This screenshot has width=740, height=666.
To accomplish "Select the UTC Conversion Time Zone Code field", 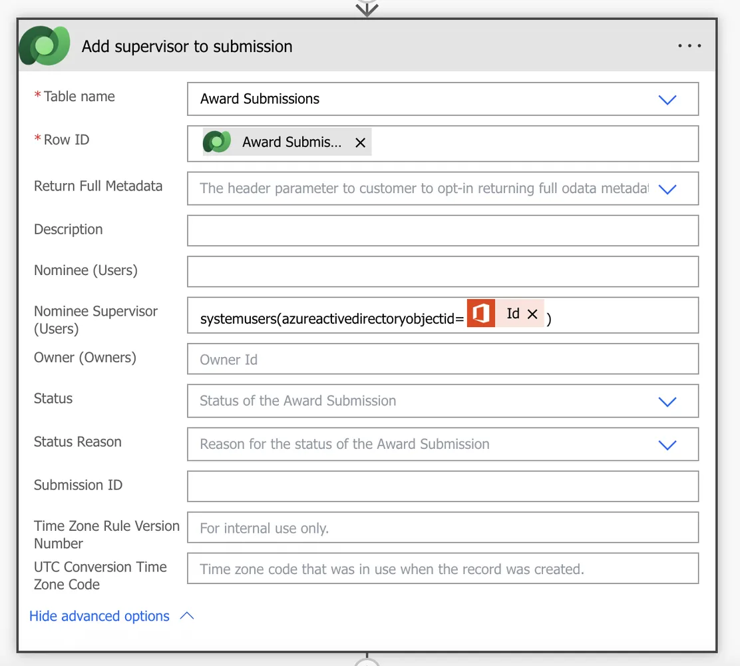I will pyautogui.click(x=443, y=569).
